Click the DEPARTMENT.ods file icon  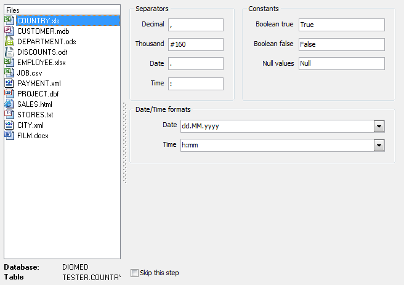9,41
